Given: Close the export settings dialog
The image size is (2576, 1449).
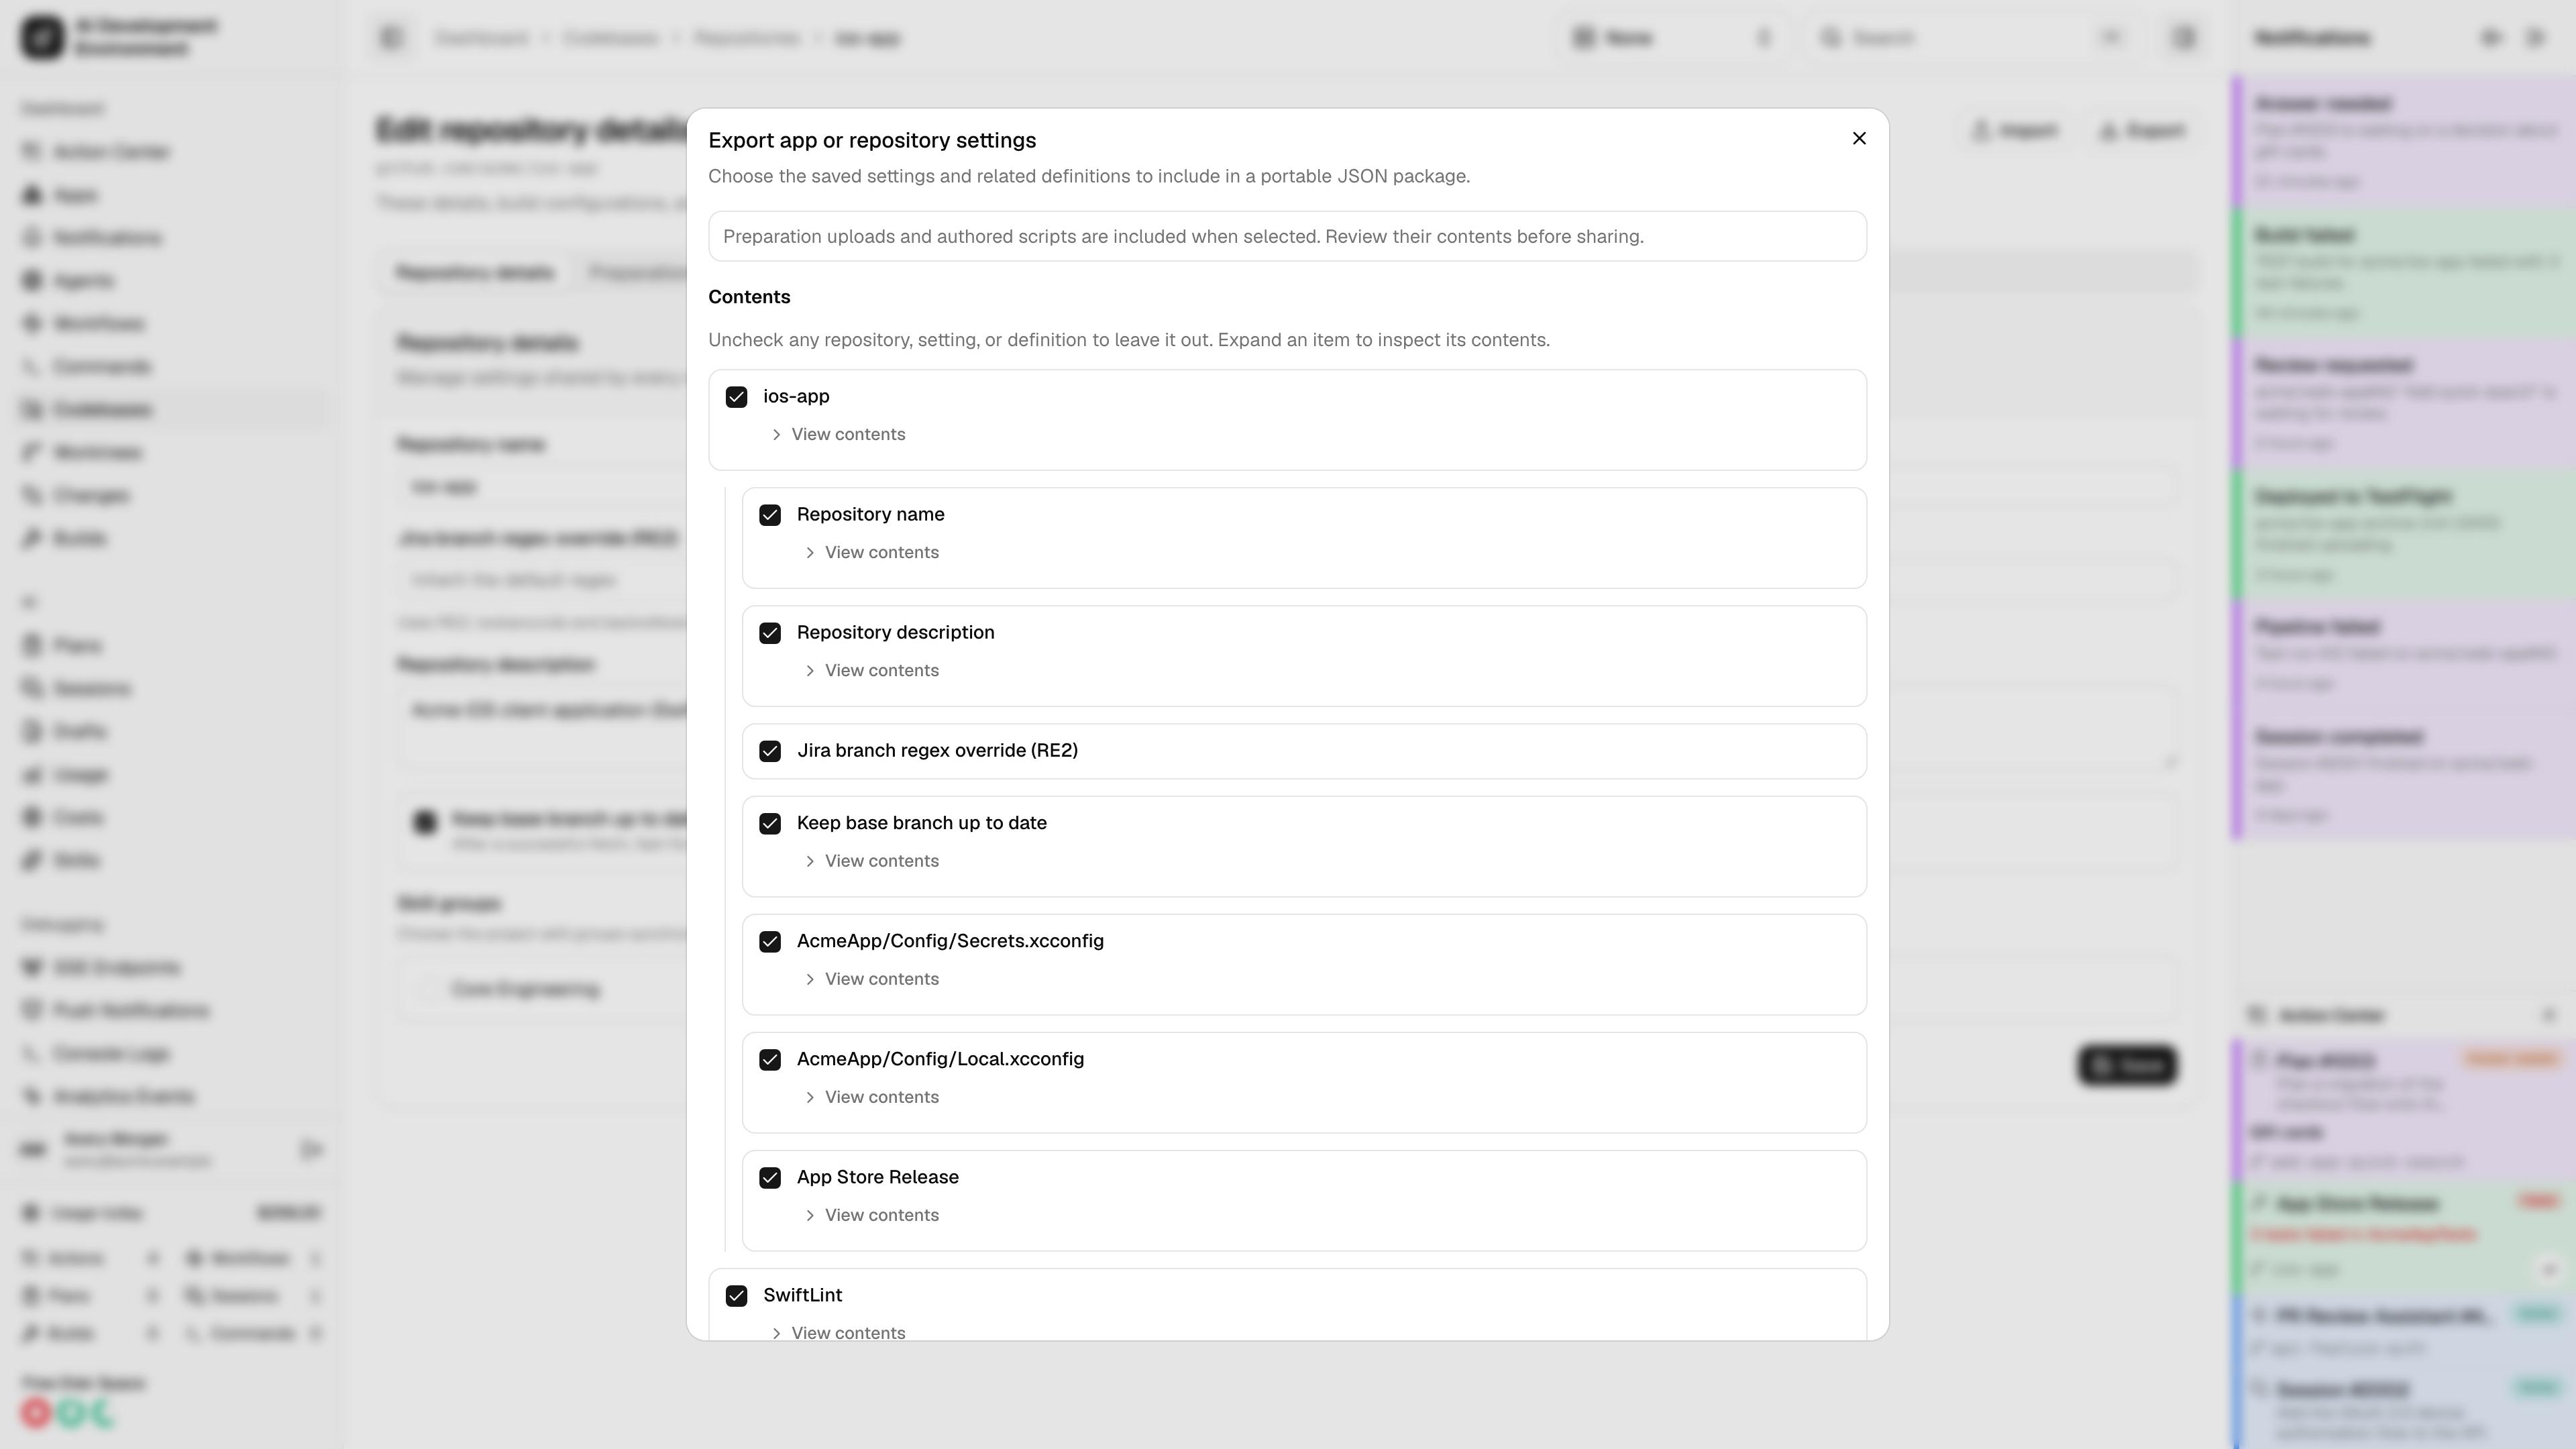Looking at the screenshot, I should [x=1859, y=138].
